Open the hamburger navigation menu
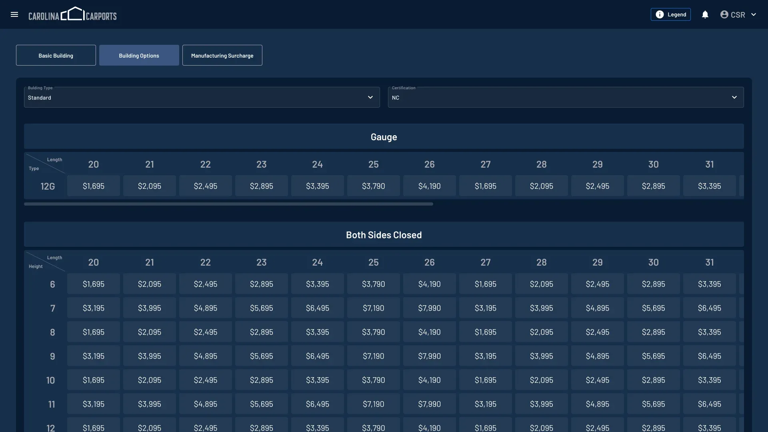Viewport: 768px width, 432px height. click(14, 14)
